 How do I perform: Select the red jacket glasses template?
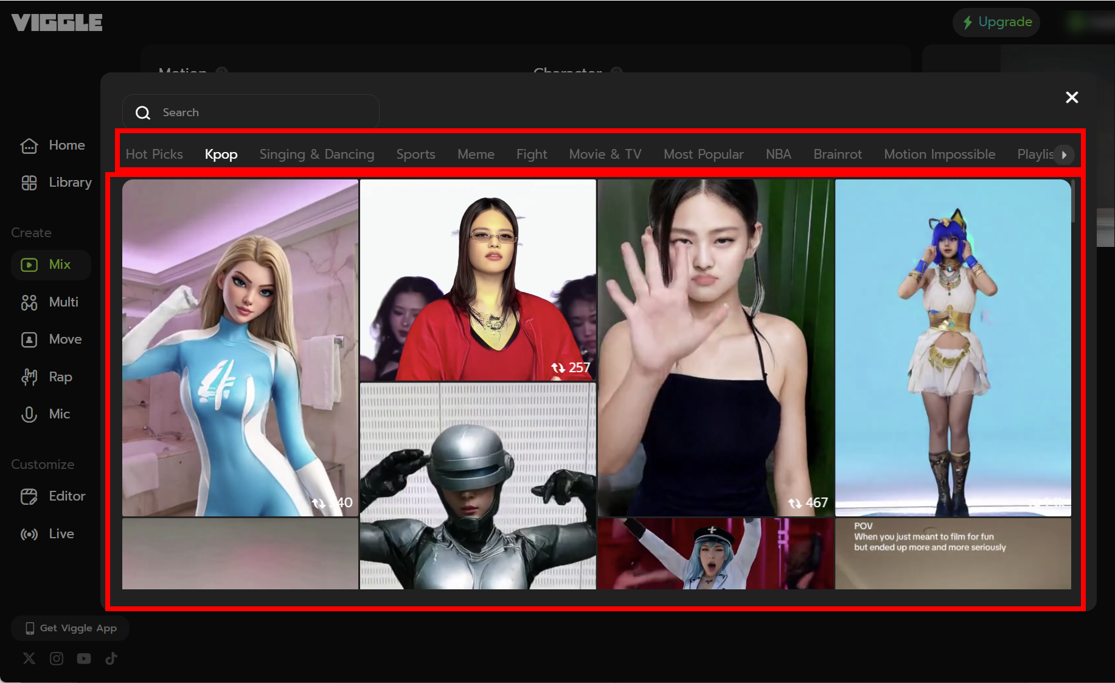[478, 280]
